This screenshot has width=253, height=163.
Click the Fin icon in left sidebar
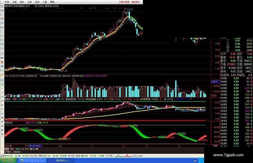pyautogui.click(x=2, y=27)
